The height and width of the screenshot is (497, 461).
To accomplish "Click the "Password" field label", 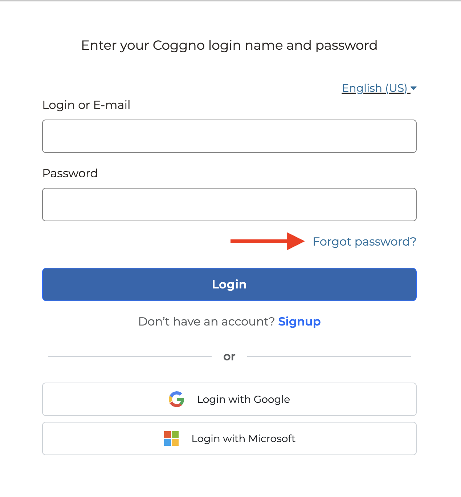I will pos(70,173).
